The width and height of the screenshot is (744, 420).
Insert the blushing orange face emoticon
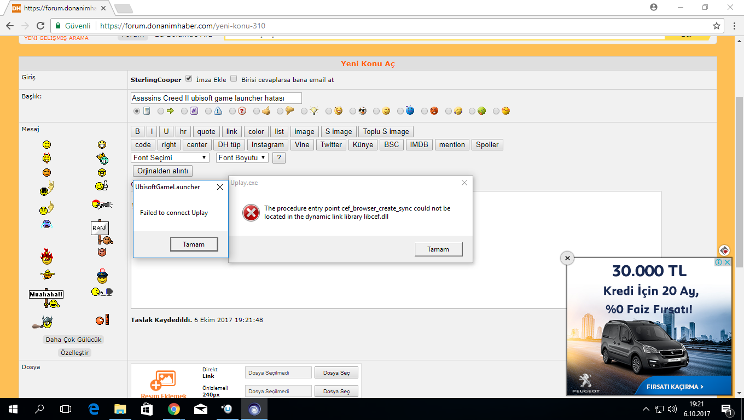47,172
